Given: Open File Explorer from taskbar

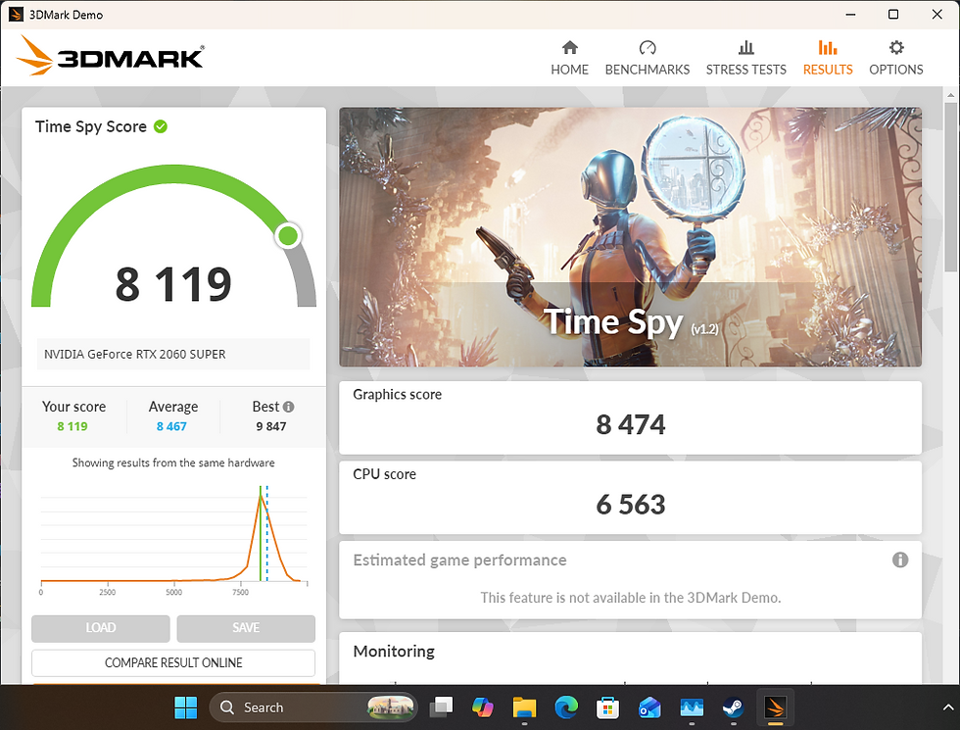Looking at the screenshot, I should pyautogui.click(x=524, y=707).
